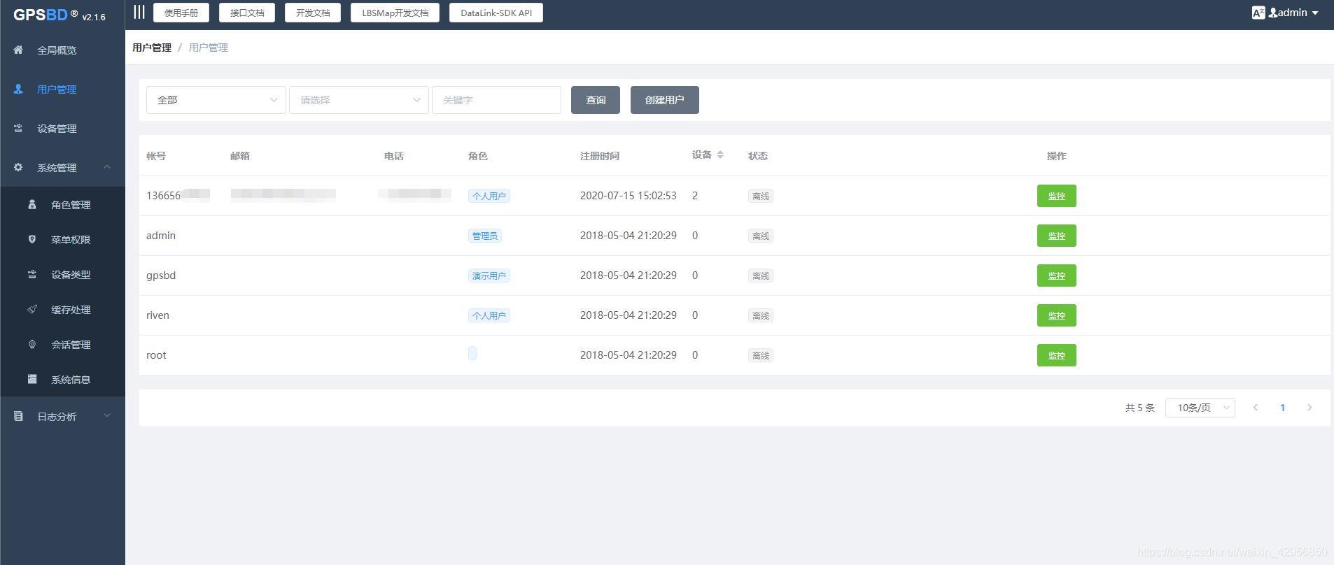Screen dimensions: 1334x565
Task: Click role icon beside 角色管理
Action: (x=32, y=204)
